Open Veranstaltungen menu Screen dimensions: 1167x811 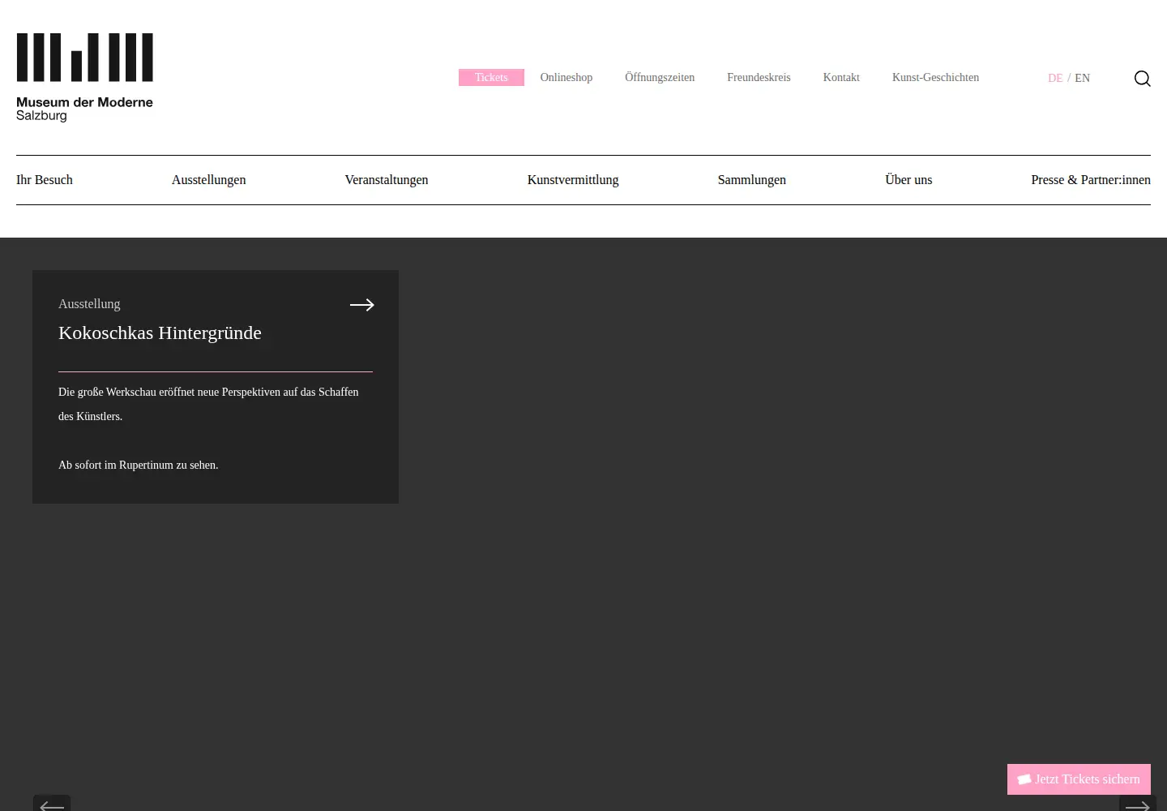click(387, 180)
